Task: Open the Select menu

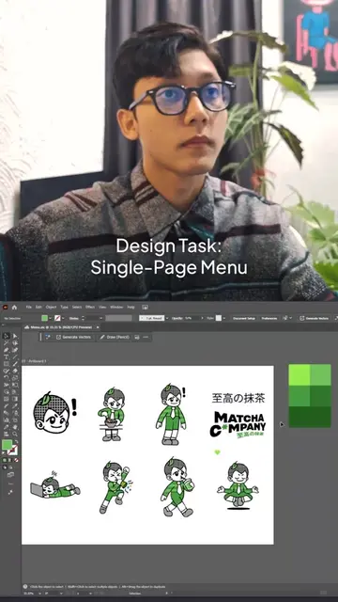Action: [77, 308]
